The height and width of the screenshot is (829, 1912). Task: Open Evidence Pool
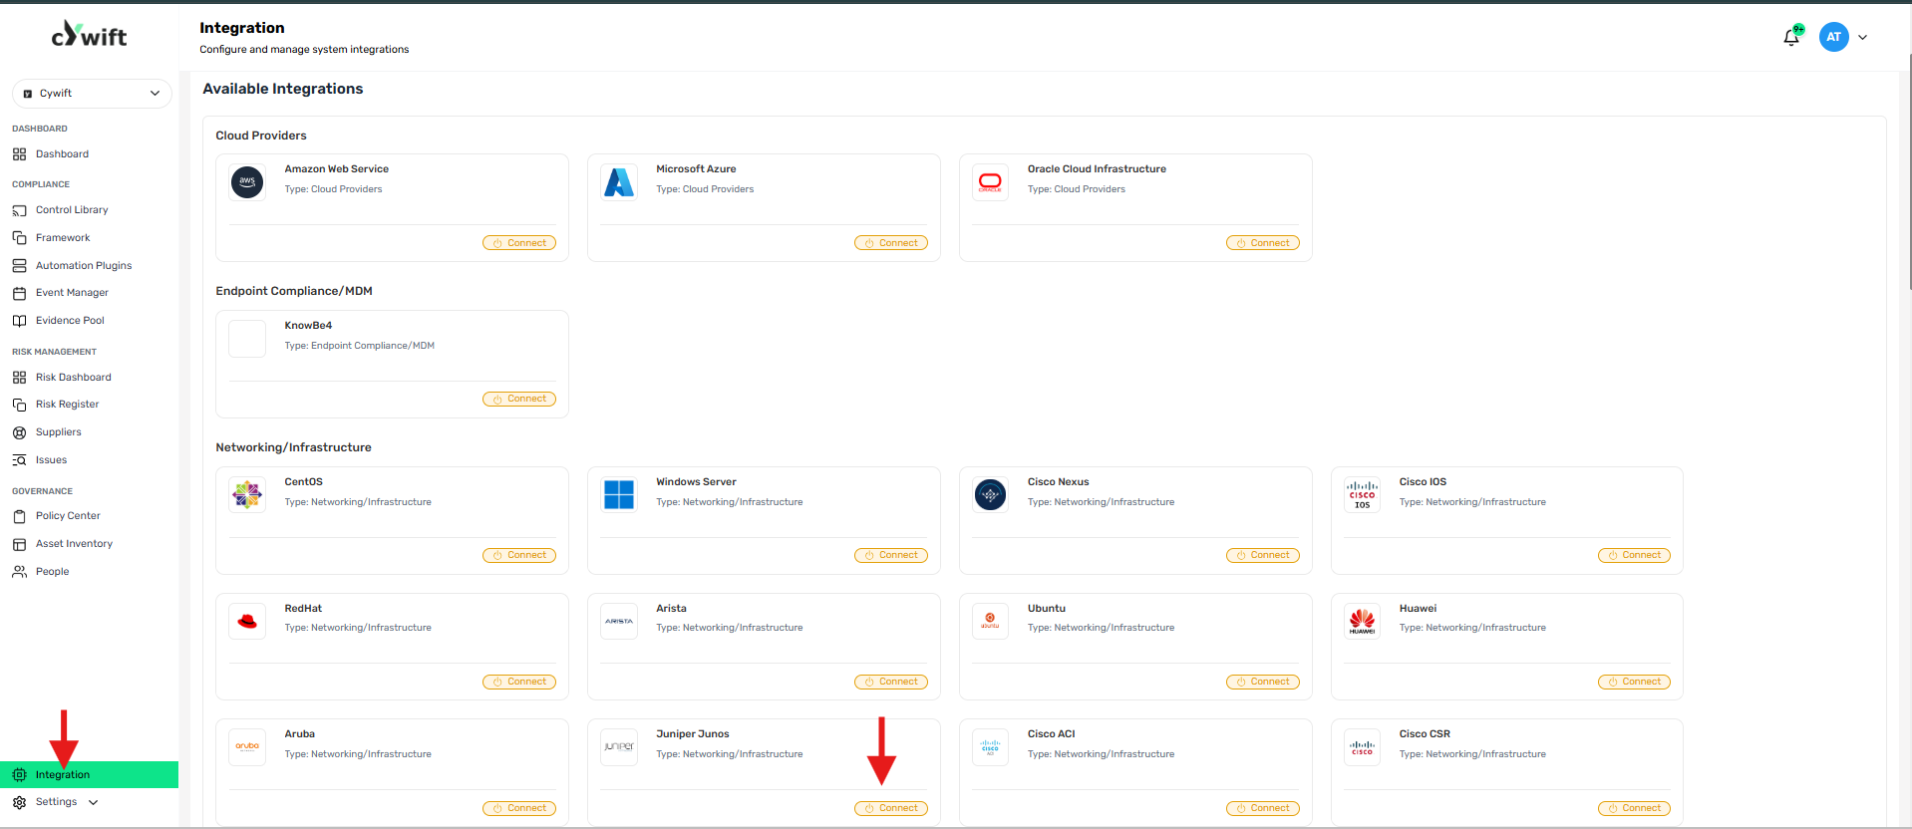pos(70,321)
